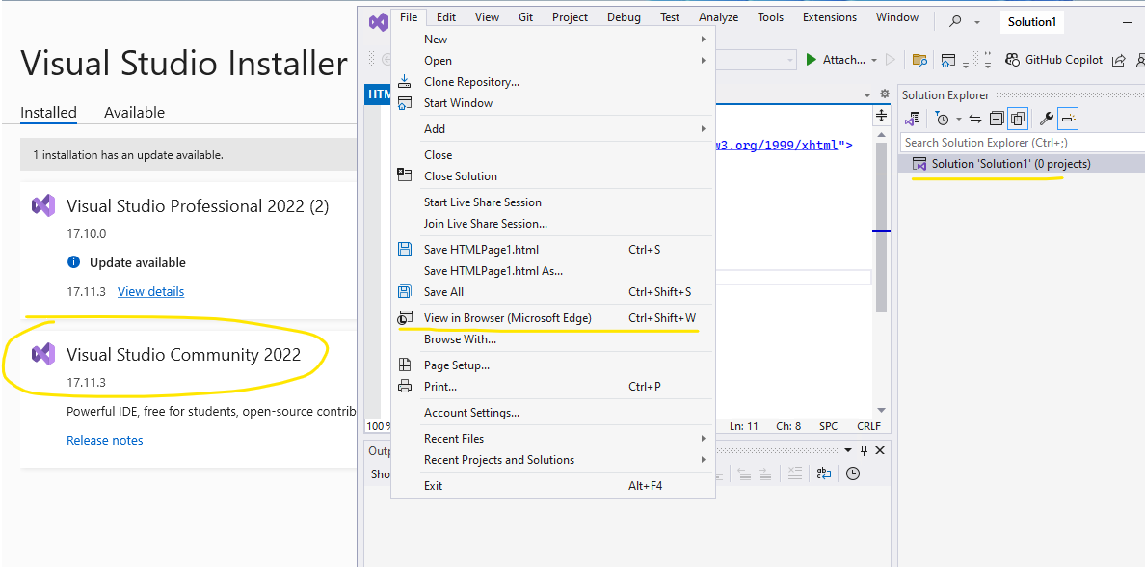Image resolution: width=1145 pixels, height=567 pixels.
Task: Click the Output panel clock timestamp icon
Action: click(852, 473)
